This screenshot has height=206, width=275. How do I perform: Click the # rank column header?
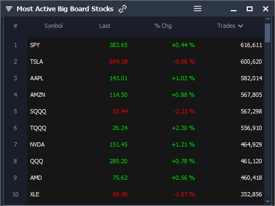15,26
